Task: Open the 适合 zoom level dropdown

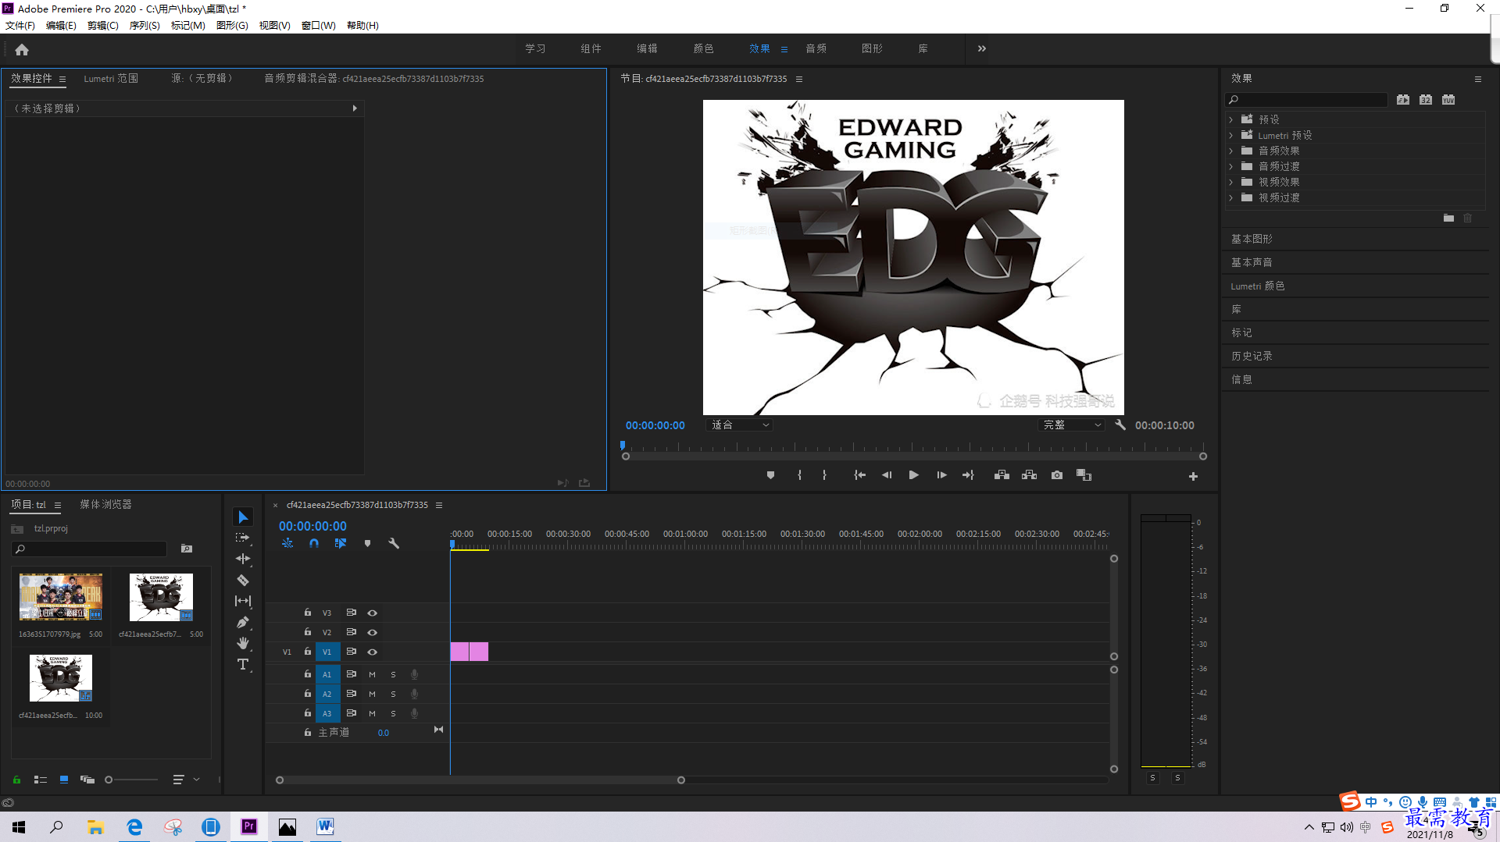Action: (739, 425)
